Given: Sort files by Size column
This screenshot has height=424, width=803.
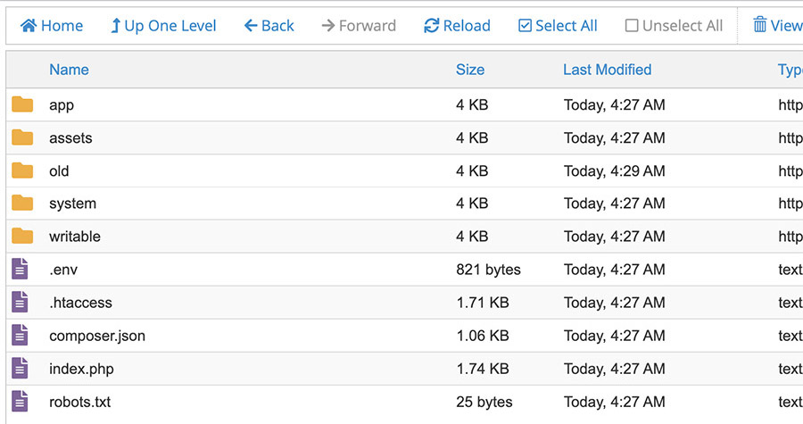Looking at the screenshot, I should coord(470,70).
